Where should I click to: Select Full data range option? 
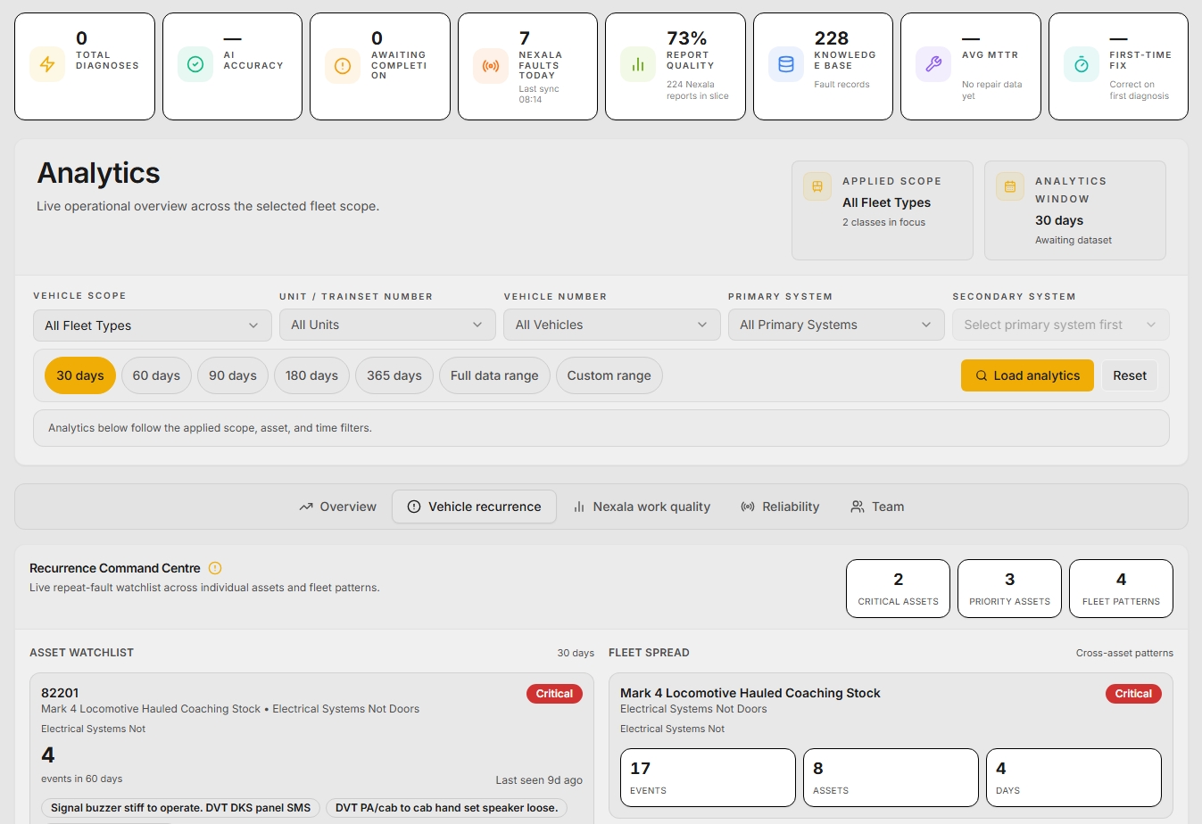pyautogui.click(x=494, y=375)
